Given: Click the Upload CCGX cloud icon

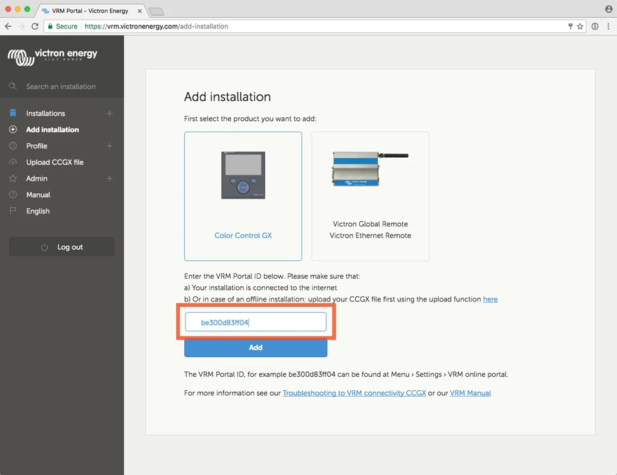Looking at the screenshot, I should tap(13, 161).
